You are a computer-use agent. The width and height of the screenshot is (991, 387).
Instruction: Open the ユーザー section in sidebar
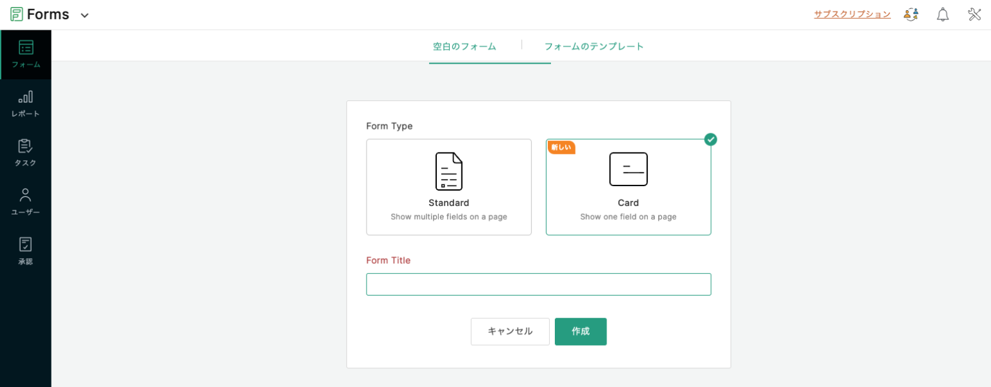(x=25, y=202)
